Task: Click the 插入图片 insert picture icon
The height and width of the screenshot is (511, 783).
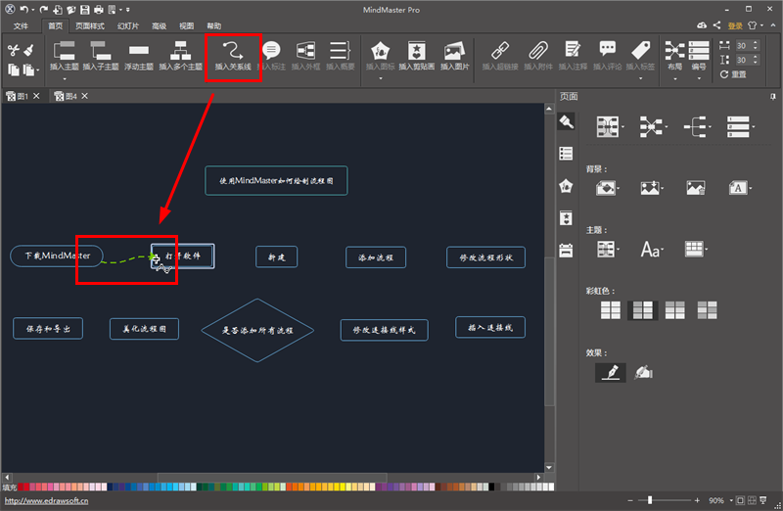Action: (x=453, y=55)
